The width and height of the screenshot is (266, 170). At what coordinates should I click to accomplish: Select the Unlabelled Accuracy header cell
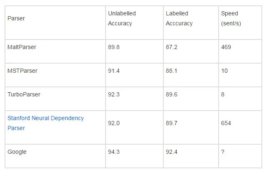[134, 23]
